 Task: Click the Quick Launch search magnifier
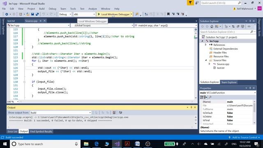[239, 3]
